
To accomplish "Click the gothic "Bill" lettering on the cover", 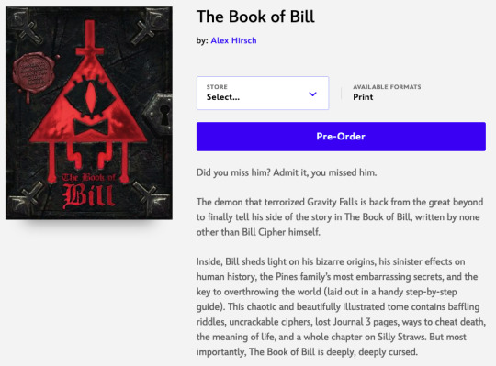I will point(88,196).
